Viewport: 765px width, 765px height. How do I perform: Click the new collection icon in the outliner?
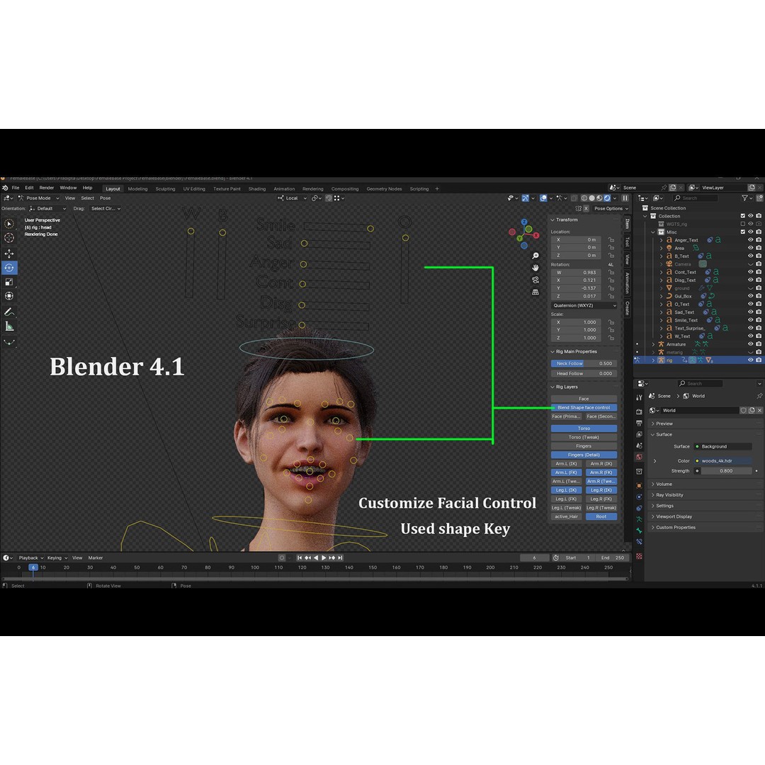tap(759, 198)
